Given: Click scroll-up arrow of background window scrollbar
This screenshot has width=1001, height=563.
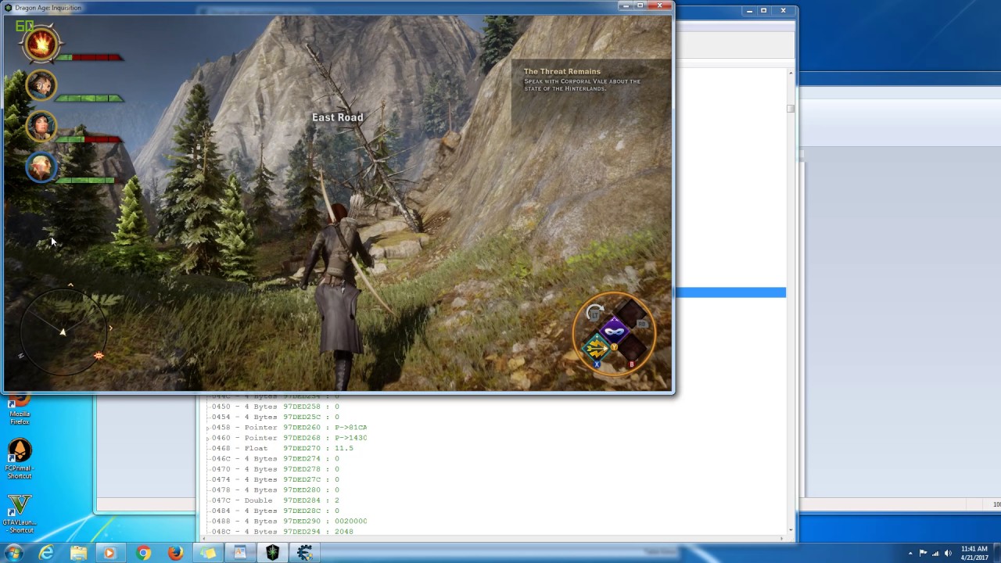Looking at the screenshot, I should click(791, 74).
